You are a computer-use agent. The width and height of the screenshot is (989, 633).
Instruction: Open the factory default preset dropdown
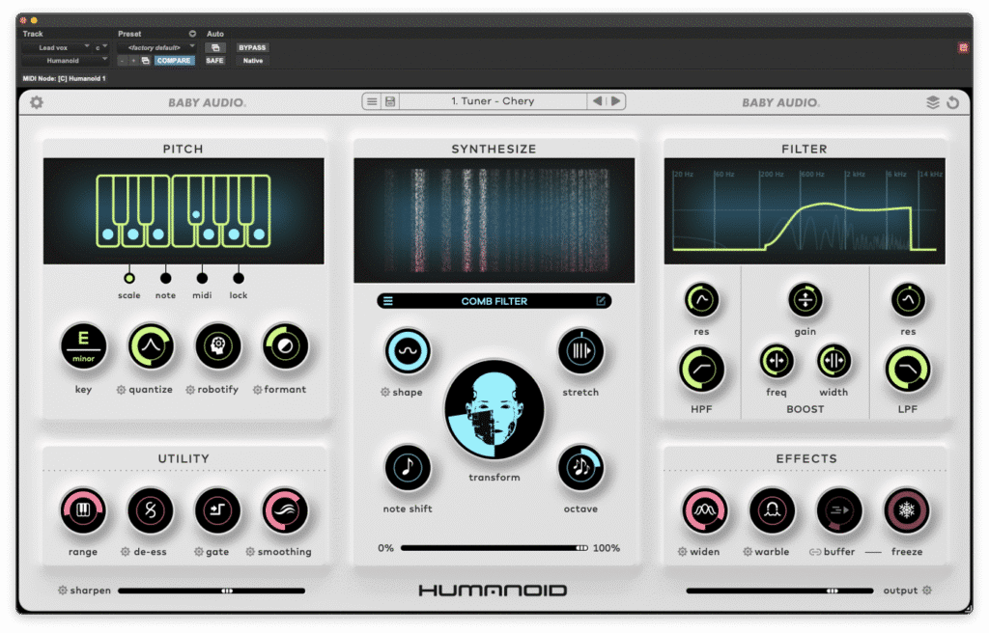[x=156, y=48]
